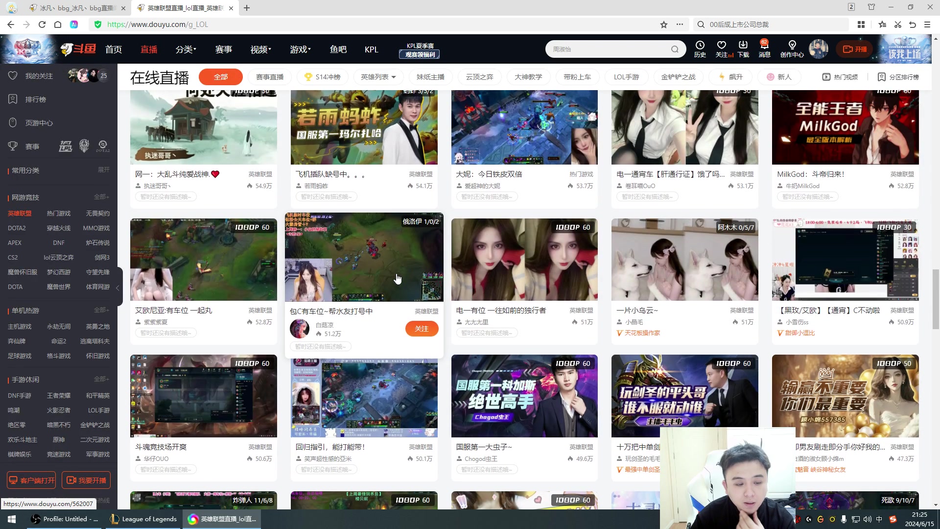This screenshot has width=940, height=529.
Task: Select the 赛事直播 filter tab
Action: click(x=270, y=77)
